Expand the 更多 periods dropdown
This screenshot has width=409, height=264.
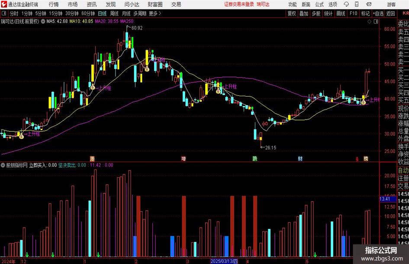click(155, 13)
